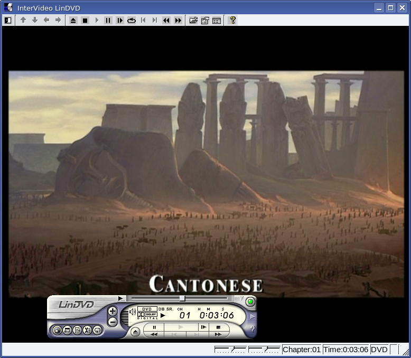This screenshot has width=411, height=358.
Task: Click the Dolby Digital indicator in display
Action: click(x=147, y=316)
